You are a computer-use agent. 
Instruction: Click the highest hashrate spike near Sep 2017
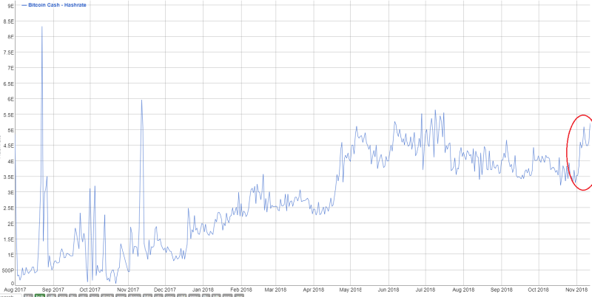[41, 27]
